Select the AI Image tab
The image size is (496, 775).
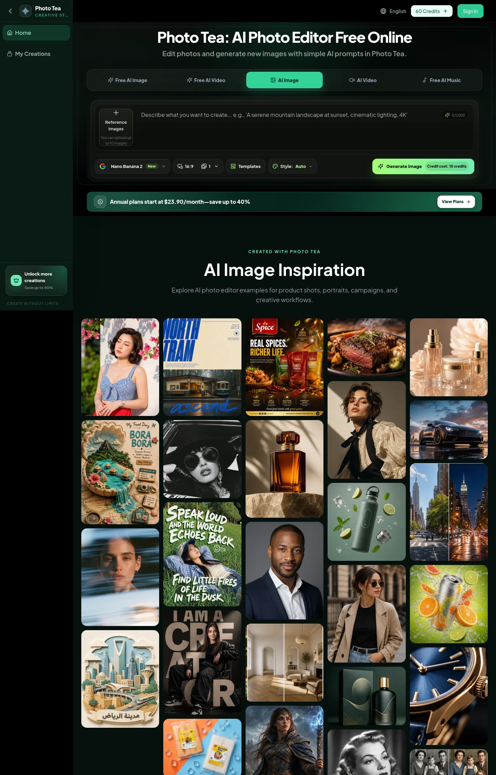(285, 80)
